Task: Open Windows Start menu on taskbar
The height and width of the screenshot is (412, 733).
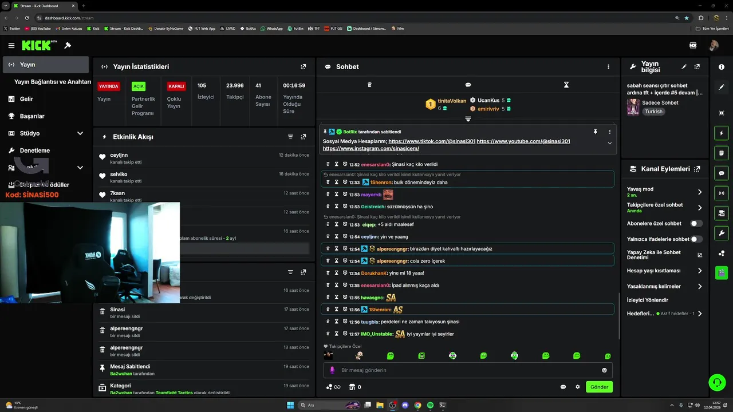Action: tap(290, 405)
